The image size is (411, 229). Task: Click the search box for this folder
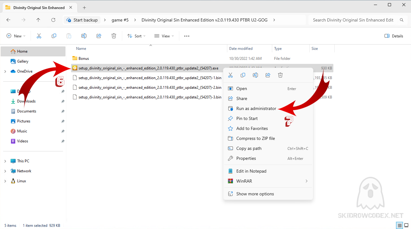pyautogui.click(x=358, y=20)
